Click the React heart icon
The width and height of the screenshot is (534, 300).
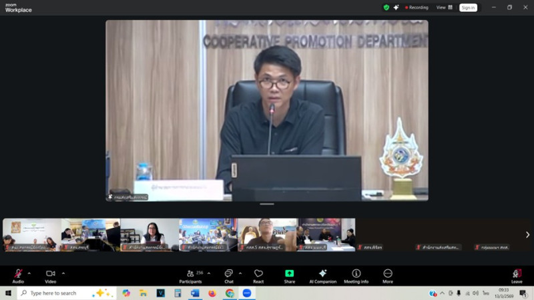[x=258, y=274]
